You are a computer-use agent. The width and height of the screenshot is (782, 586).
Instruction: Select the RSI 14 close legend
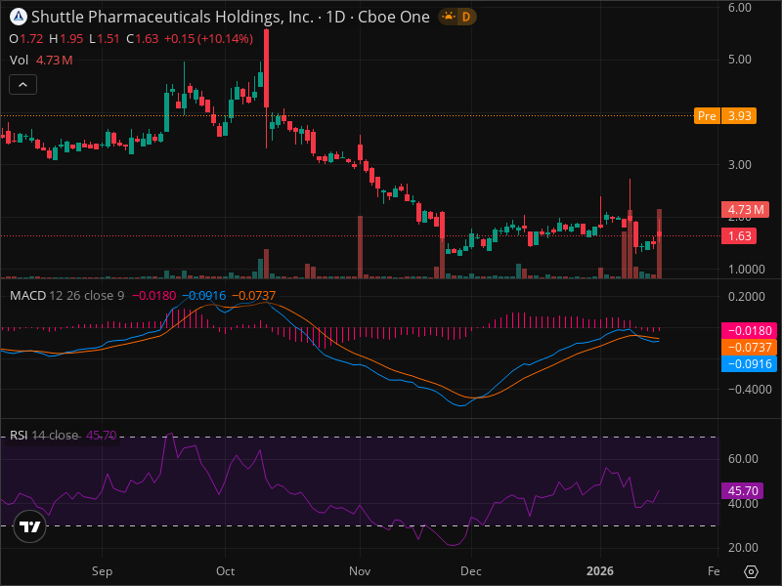pyautogui.click(x=44, y=436)
